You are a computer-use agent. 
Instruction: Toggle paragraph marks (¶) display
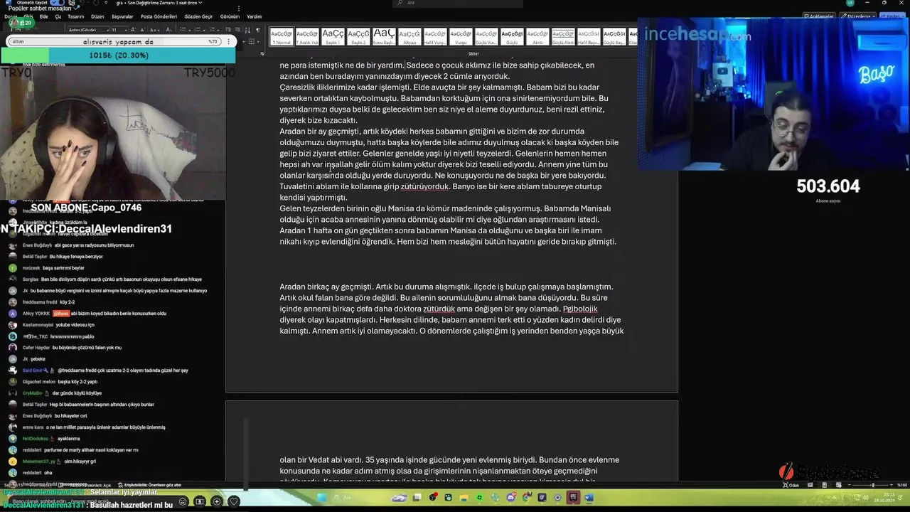tap(257, 31)
